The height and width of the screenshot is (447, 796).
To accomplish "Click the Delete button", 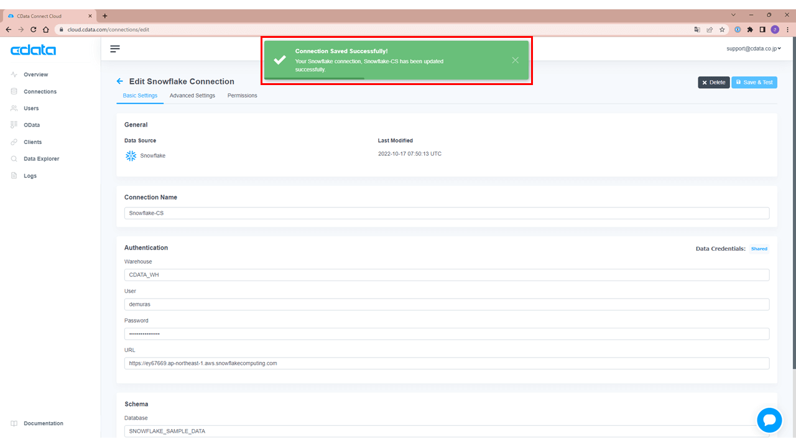I will (714, 82).
